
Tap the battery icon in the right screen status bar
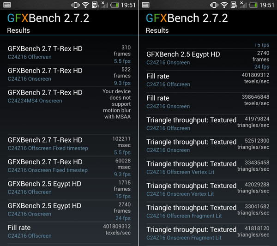(x=253, y=5)
